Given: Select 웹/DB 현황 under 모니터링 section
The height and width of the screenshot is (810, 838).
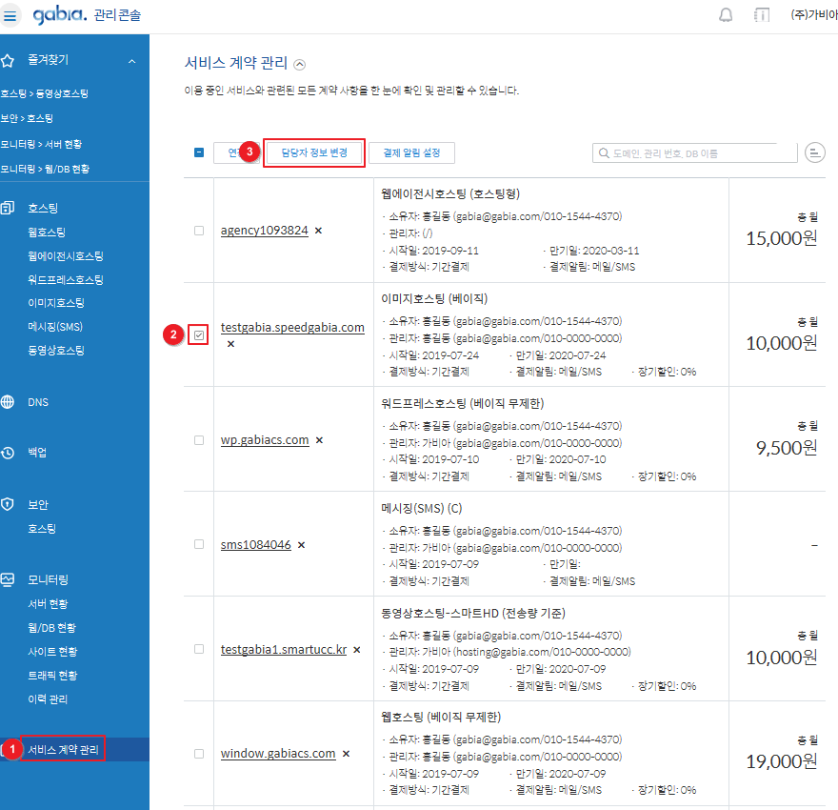Looking at the screenshot, I should [x=51, y=628].
